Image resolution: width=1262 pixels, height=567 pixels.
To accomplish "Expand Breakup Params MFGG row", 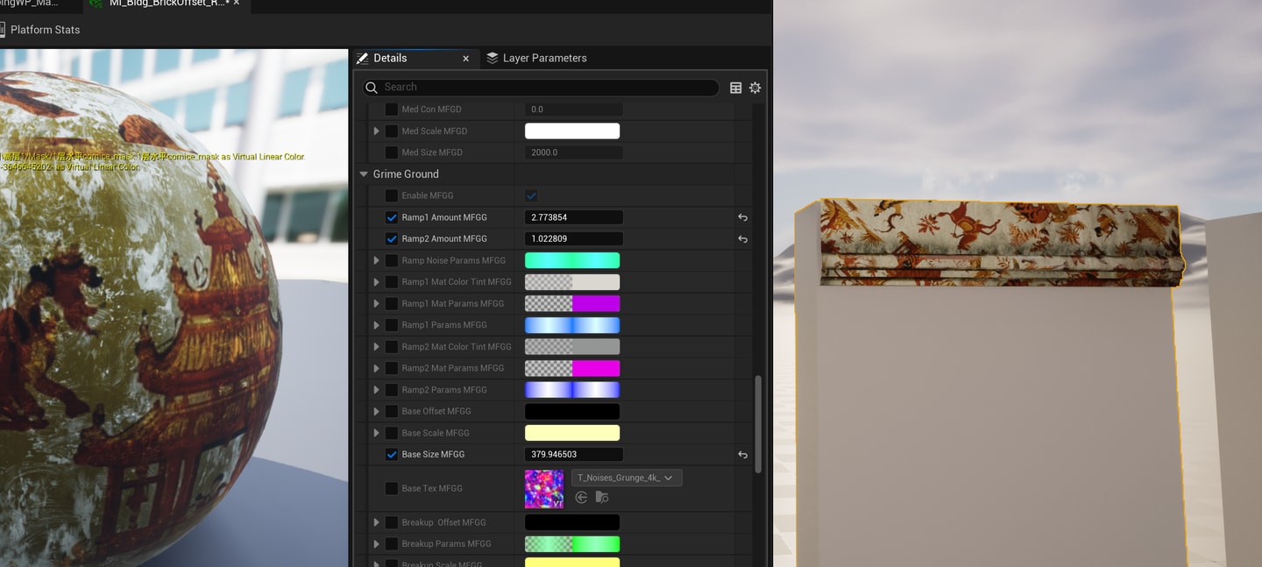I will click(x=377, y=544).
